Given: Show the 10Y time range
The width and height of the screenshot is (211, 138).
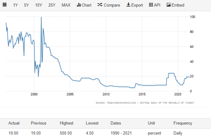Looking at the screenshot, I should [39, 5].
